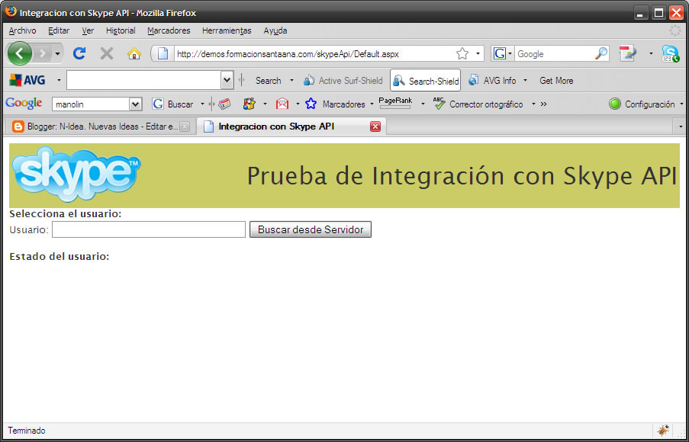The width and height of the screenshot is (689, 442).
Task: Run search with magnifying glass icon
Action: coord(601,53)
